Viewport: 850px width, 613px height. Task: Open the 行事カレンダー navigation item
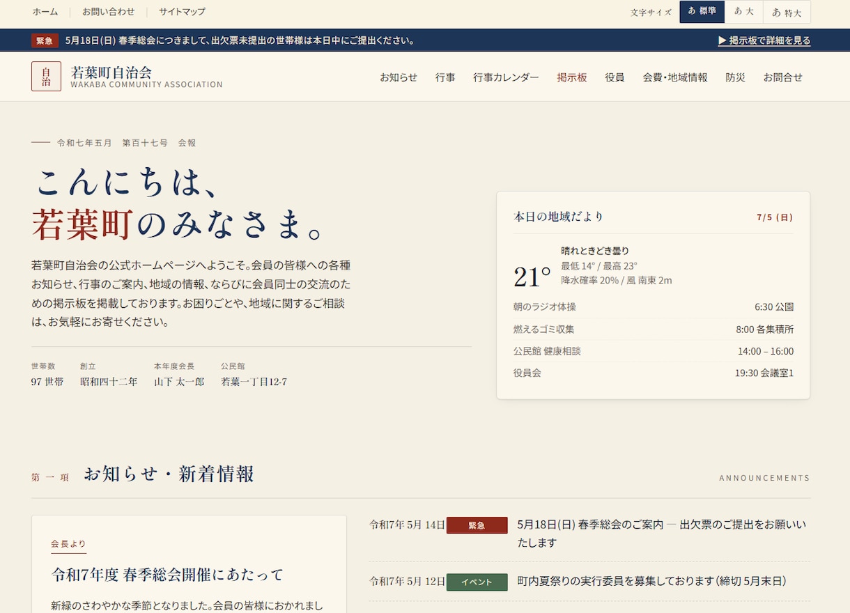(506, 77)
